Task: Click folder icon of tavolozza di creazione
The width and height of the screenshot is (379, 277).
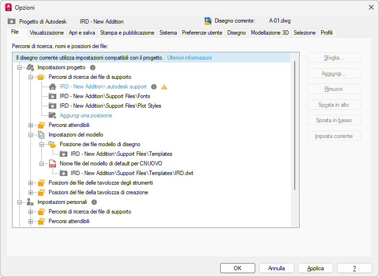Action: (41, 192)
